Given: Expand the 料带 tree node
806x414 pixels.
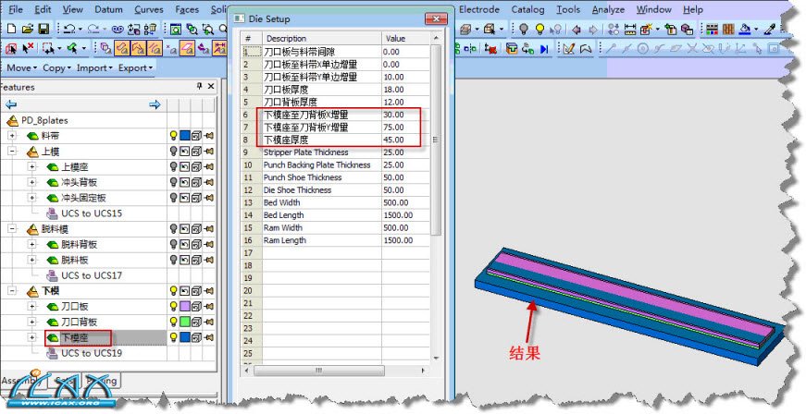Looking at the screenshot, I should tap(12, 136).
